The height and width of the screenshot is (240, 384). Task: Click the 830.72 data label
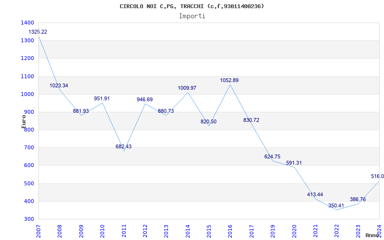pos(251,120)
